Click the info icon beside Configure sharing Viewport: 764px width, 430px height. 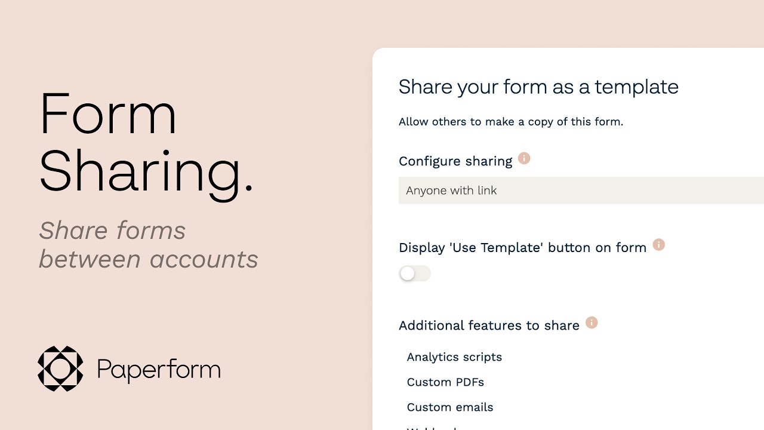click(524, 158)
